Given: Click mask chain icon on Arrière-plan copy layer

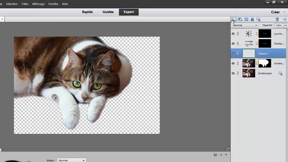Looking at the screenshot, I should [x=256, y=63].
